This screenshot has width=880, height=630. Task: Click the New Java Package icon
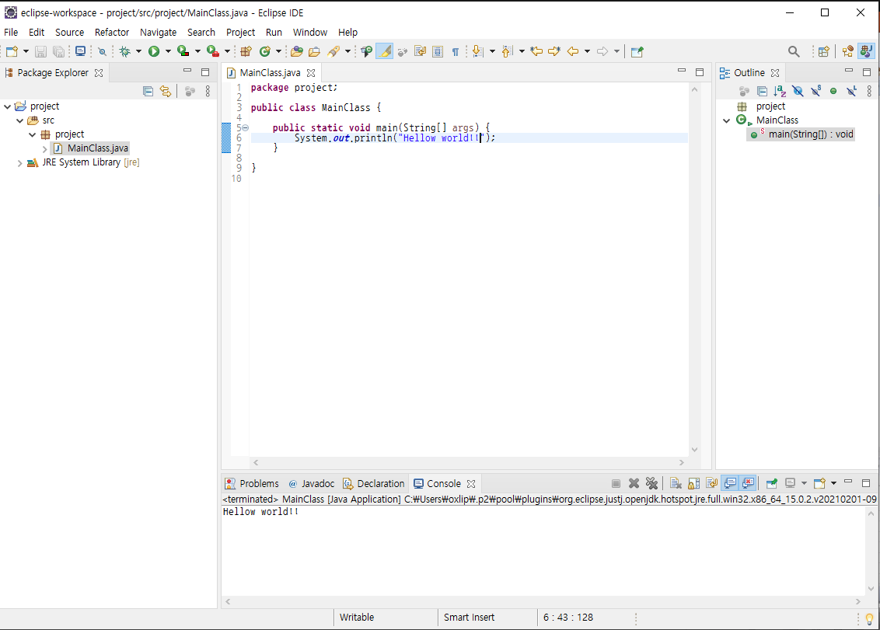pyautogui.click(x=246, y=51)
